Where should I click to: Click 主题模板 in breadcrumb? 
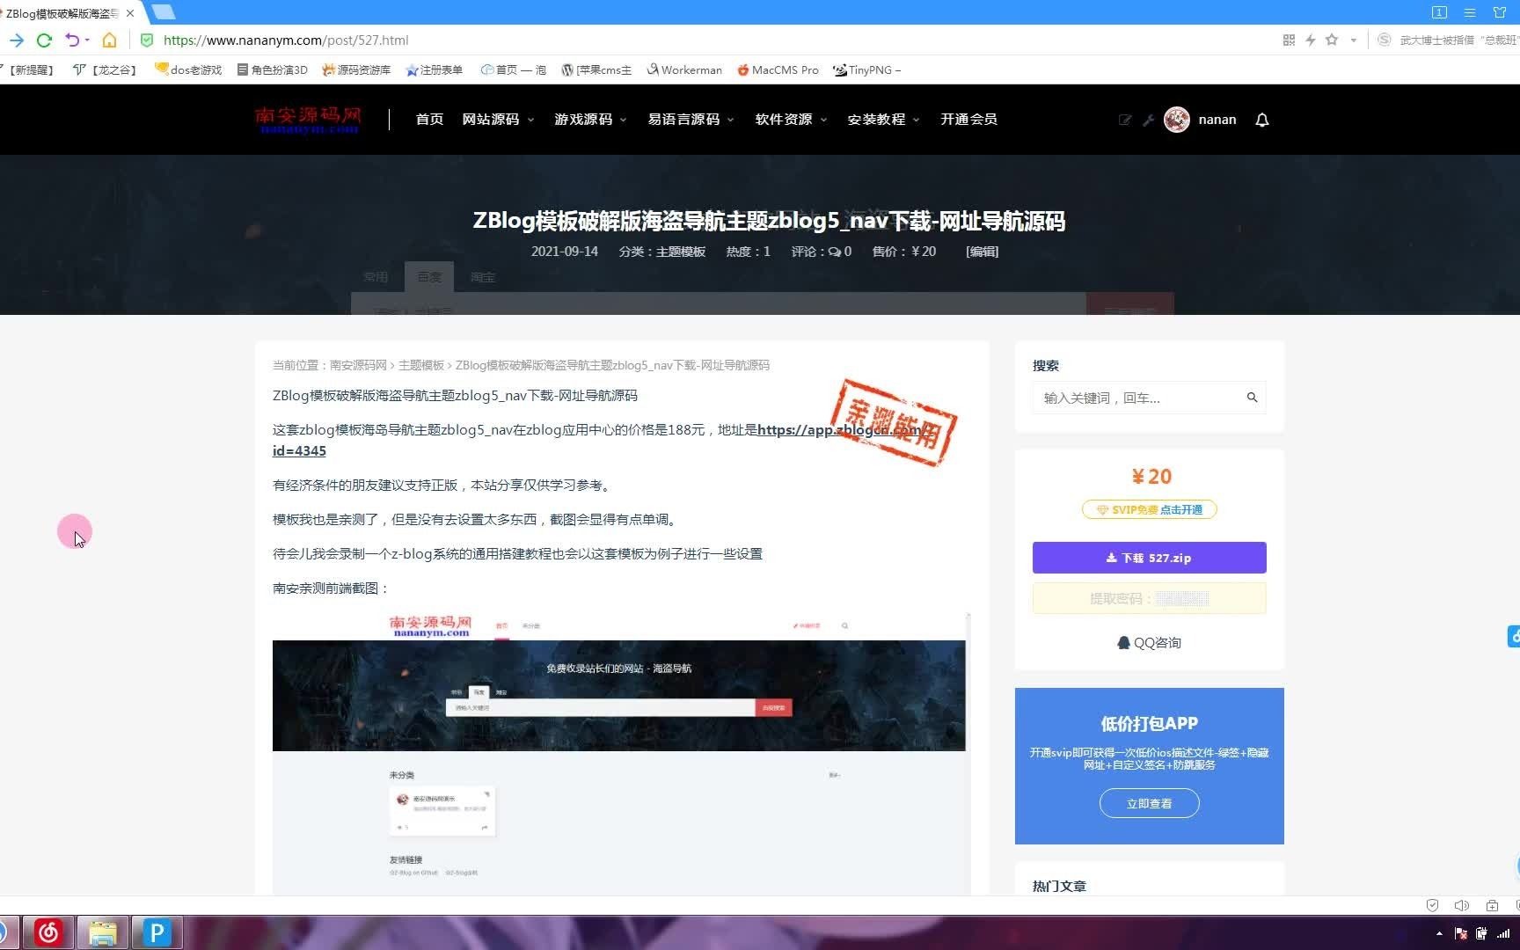pyautogui.click(x=420, y=365)
